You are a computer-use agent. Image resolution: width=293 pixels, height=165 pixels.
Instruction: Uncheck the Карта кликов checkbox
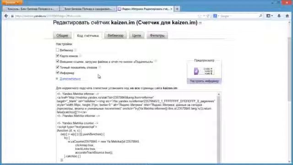click(58, 55)
